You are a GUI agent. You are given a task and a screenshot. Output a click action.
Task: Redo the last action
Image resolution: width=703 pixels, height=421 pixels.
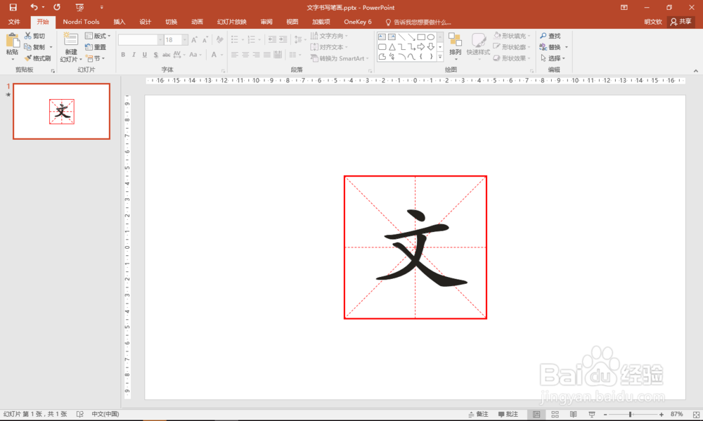point(57,7)
